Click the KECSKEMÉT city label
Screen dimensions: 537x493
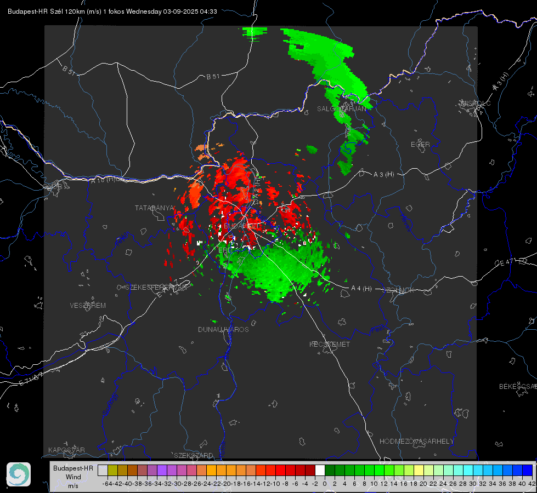(330, 345)
